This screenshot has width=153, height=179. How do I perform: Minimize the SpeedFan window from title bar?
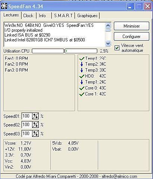tap(130, 6)
